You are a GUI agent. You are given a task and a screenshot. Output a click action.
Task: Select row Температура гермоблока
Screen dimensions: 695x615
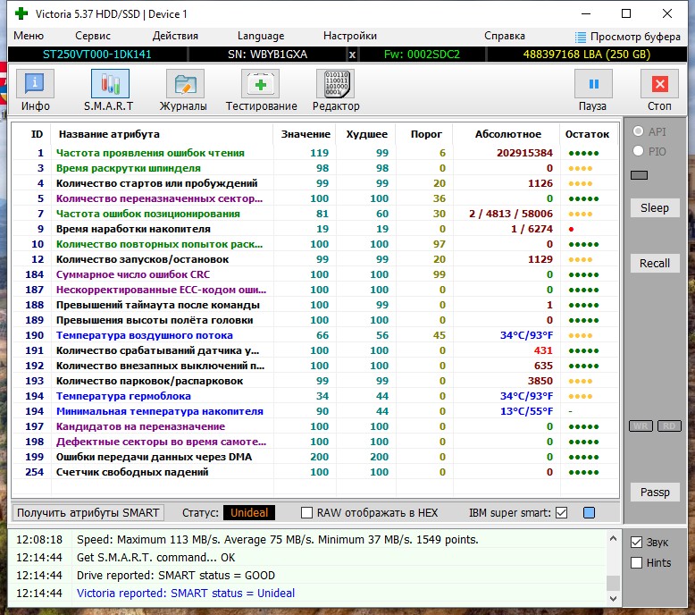coord(315,396)
